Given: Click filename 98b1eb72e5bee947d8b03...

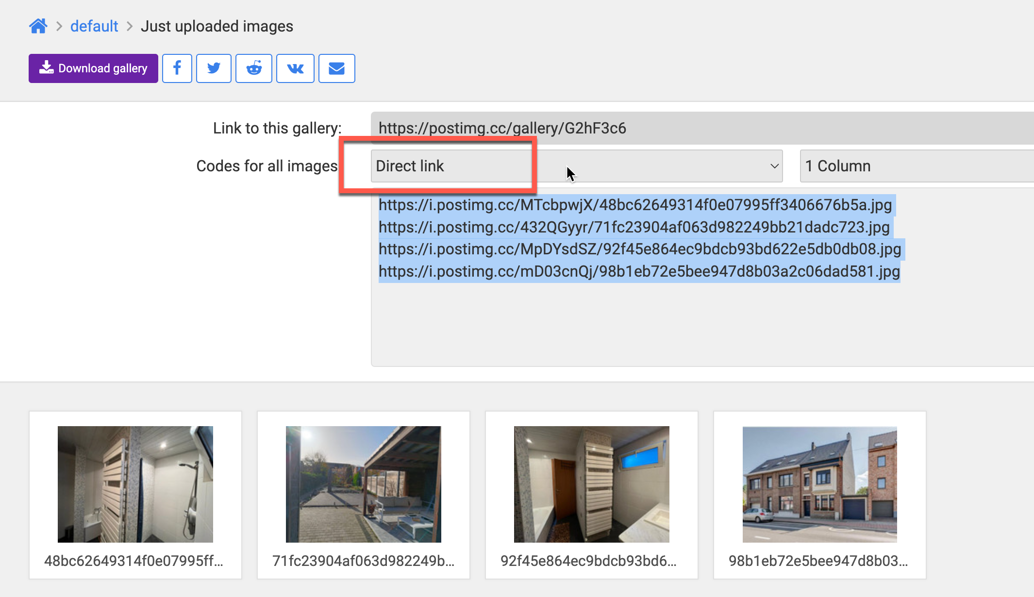Looking at the screenshot, I should click(818, 561).
